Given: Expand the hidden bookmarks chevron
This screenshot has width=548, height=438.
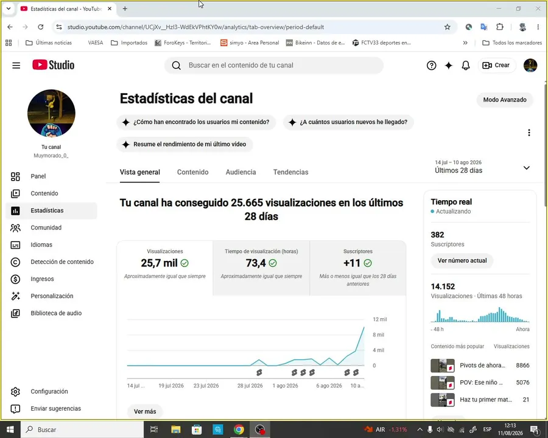Looking at the screenshot, I should tap(465, 43).
